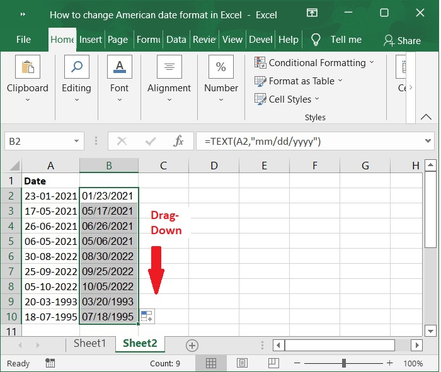Image resolution: width=441 pixels, height=372 pixels.
Task: Click the zoom slider handle
Action: tap(344, 363)
